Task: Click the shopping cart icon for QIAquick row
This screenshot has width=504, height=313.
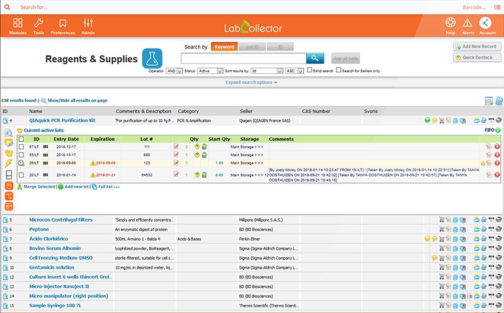Action: (x=442, y=120)
